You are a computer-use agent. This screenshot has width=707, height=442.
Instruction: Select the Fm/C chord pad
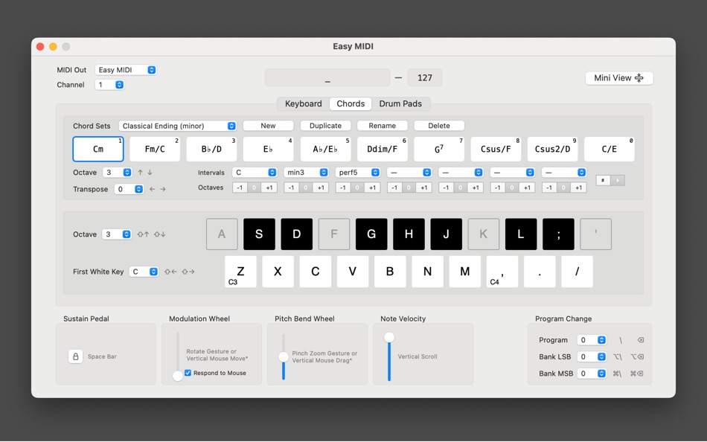(155, 149)
